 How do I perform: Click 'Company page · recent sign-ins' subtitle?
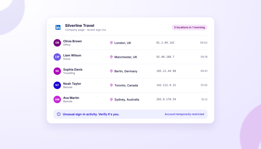(85, 30)
